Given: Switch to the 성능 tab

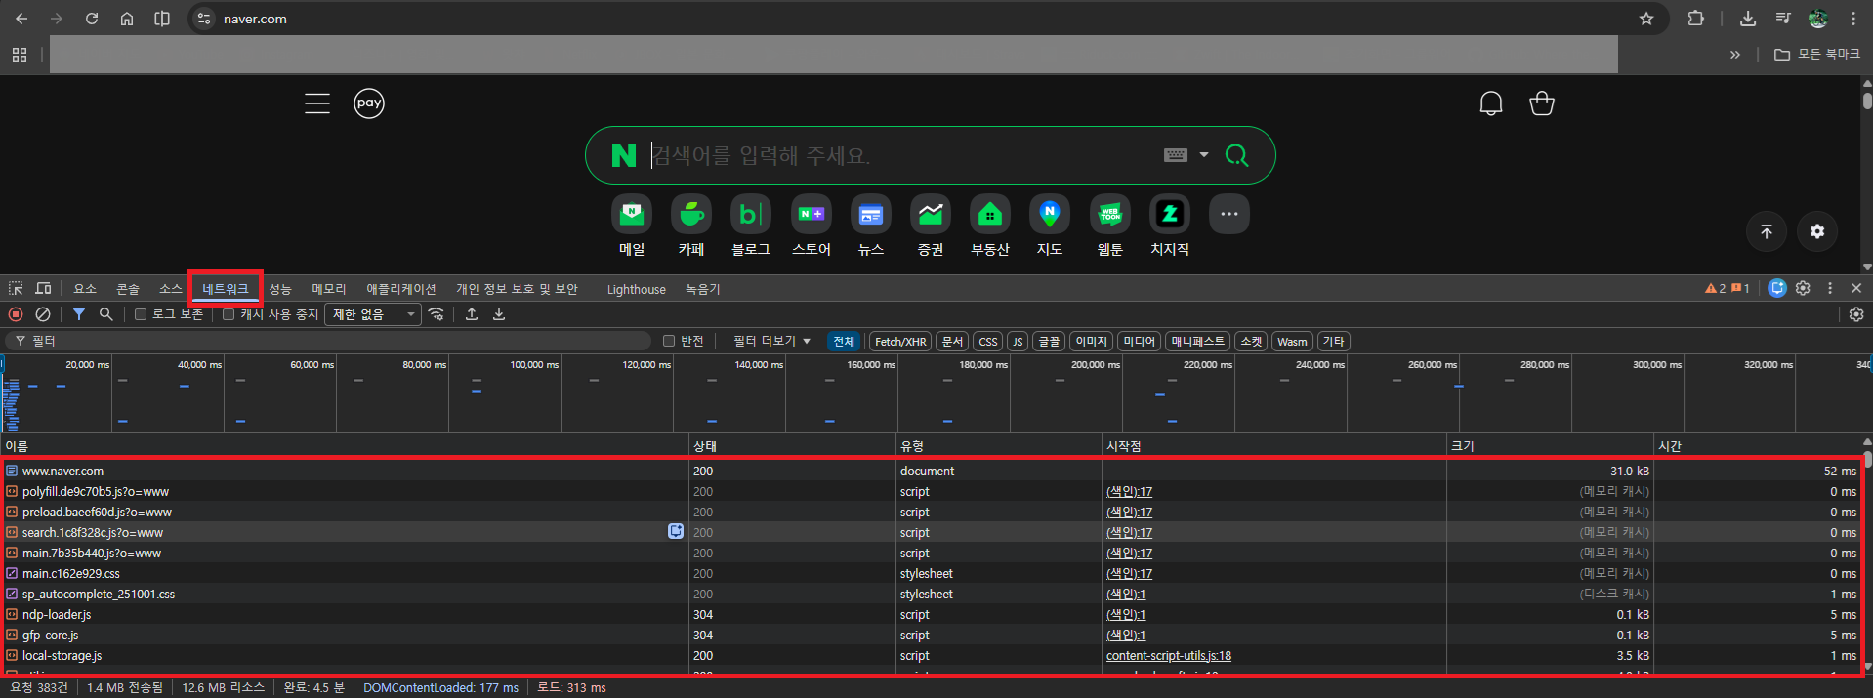Looking at the screenshot, I should (280, 288).
